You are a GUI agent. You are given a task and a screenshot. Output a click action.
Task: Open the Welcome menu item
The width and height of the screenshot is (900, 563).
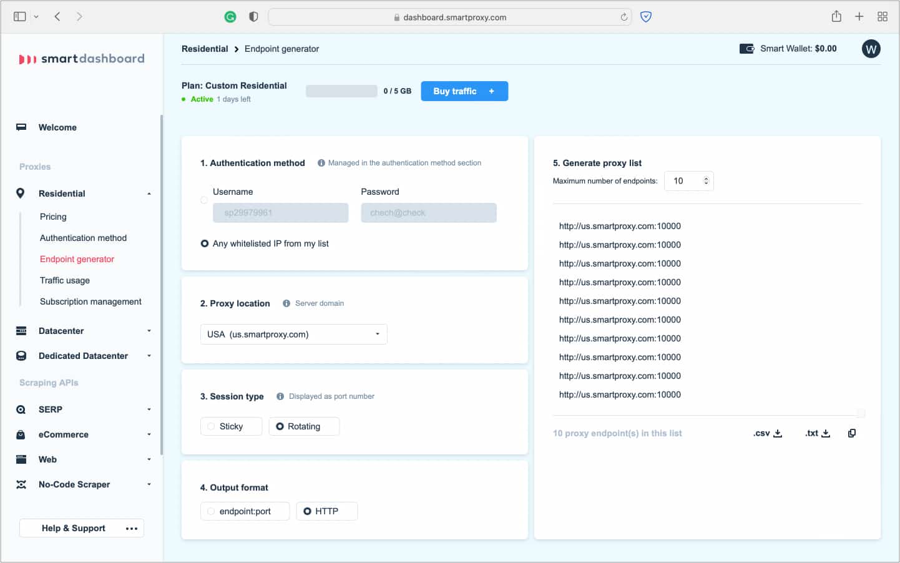57,127
